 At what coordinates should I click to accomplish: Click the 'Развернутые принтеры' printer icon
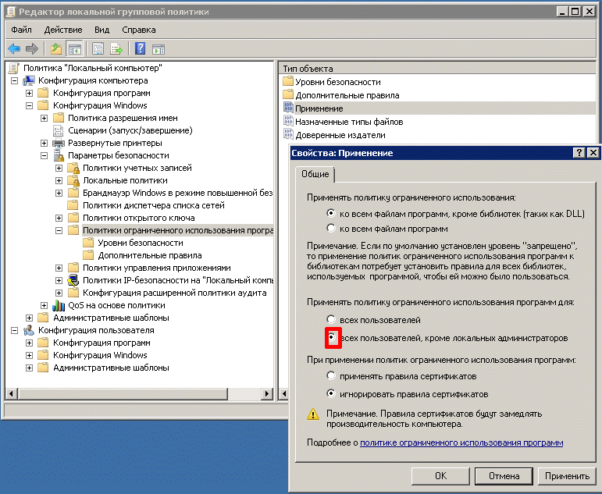point(59,143)
